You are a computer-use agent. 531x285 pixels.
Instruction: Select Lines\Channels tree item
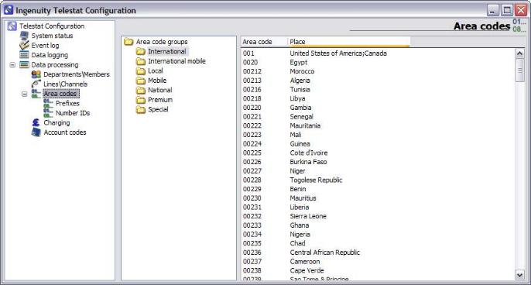pyautogui.click(x=65, y=84)
